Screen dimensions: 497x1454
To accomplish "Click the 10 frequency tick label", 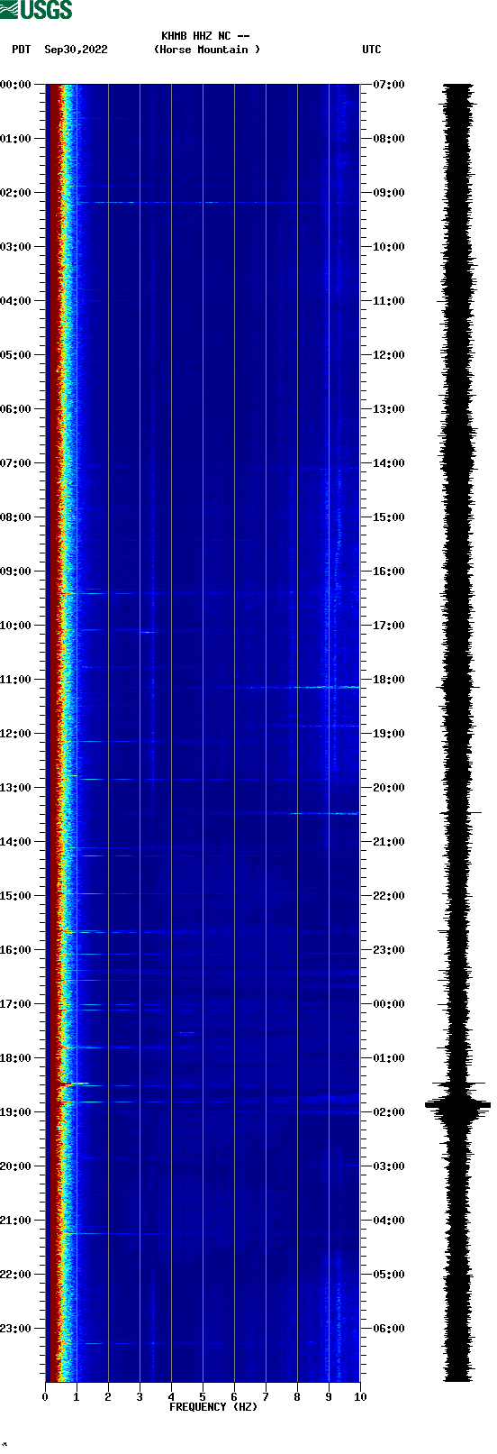I will (360, 1397).
